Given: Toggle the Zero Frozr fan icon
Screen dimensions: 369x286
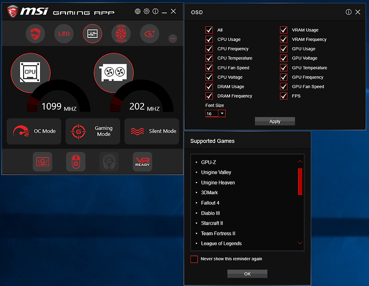Looking at the screenshot, I should [x=121, y=34].
